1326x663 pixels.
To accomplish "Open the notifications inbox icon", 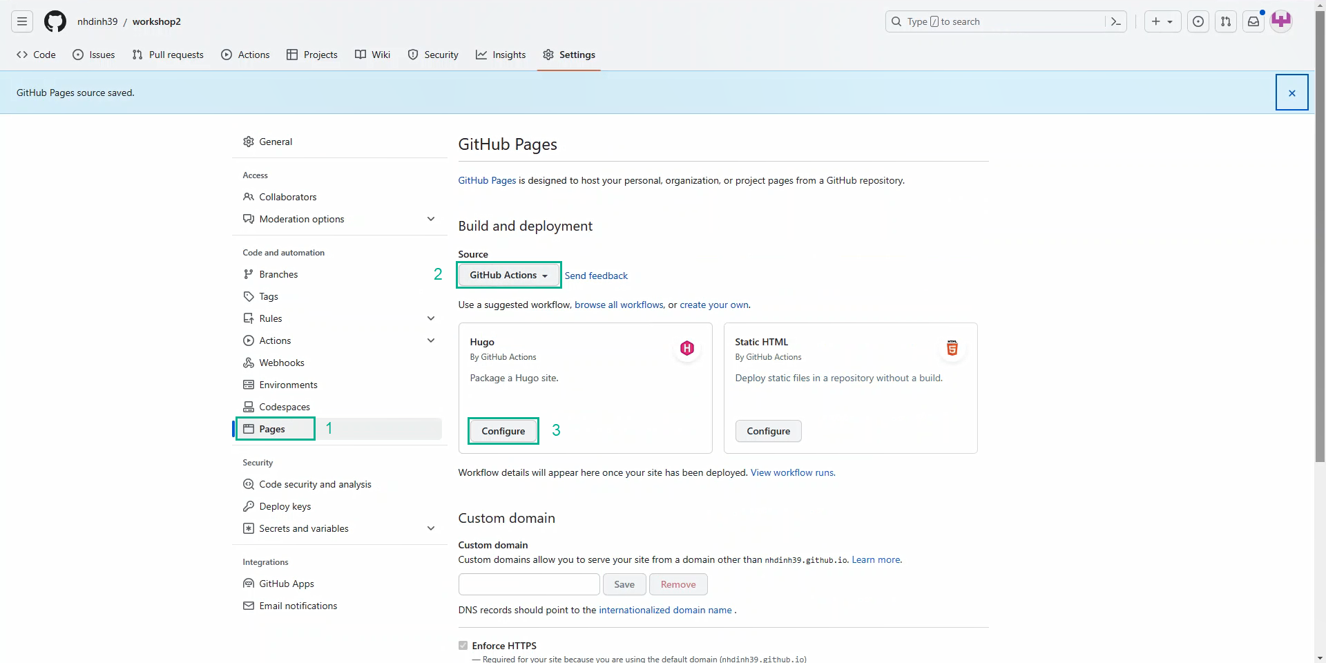I will pyautogui.click(x=1253, y=21).
